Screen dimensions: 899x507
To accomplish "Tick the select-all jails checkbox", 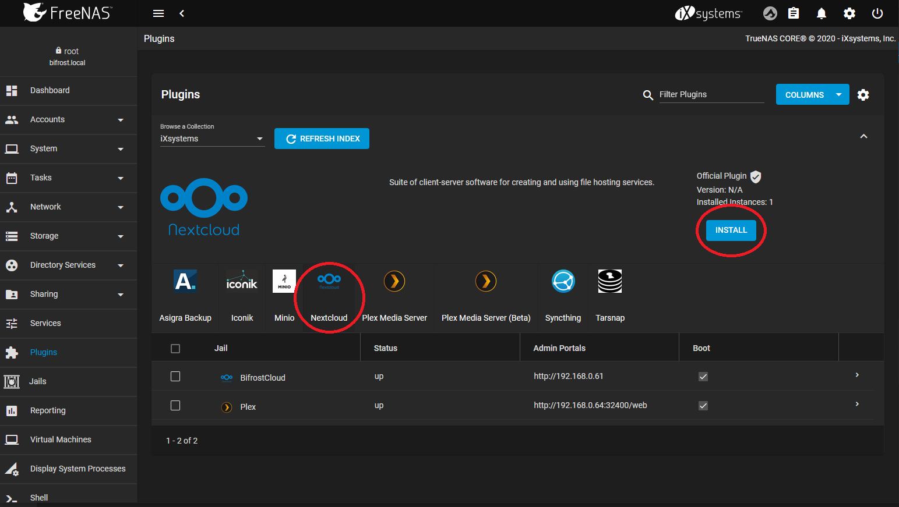I will coord(175,349).
